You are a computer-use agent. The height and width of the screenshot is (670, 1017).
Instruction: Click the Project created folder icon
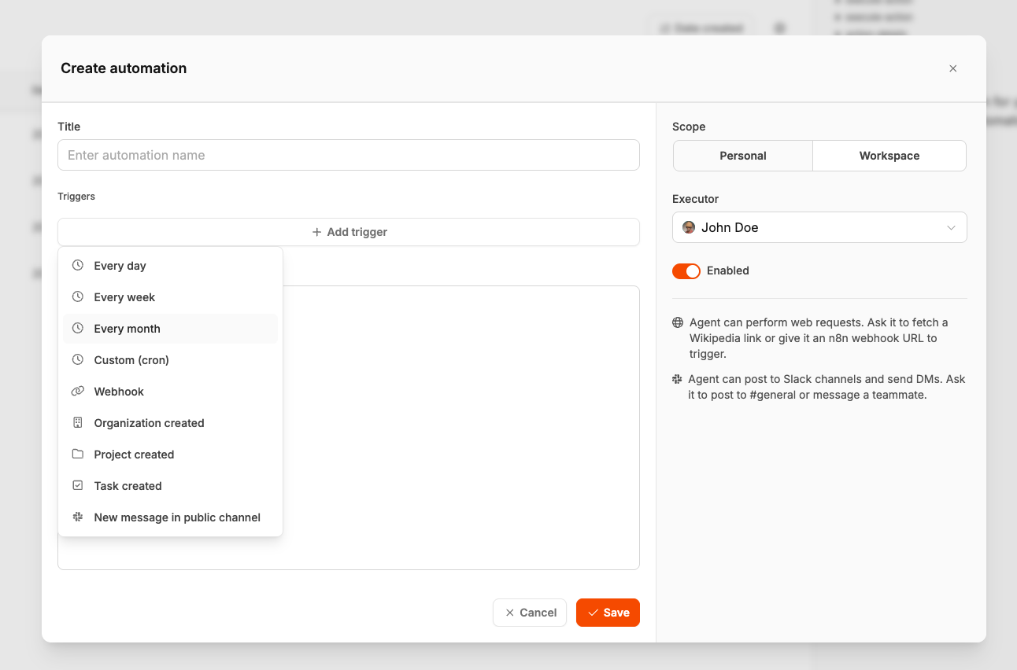coord(78,455)
